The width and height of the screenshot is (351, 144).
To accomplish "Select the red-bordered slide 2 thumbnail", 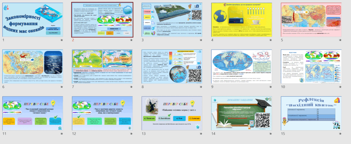I will [x=102, y=20].
